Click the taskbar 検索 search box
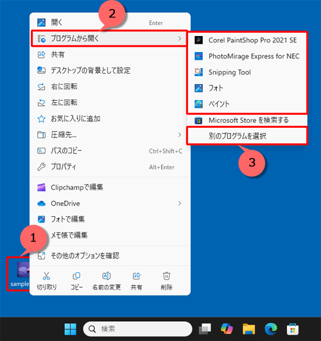321x341 pixels. pyautogui.click(x=137, y=329)
